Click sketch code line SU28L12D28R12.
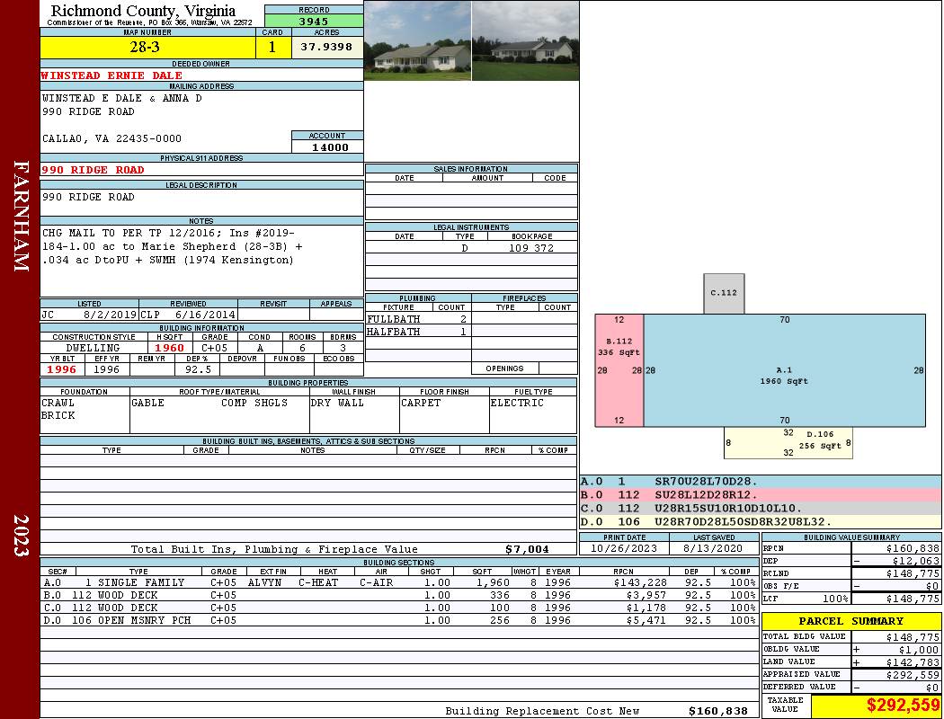 click(x=761, y=494)
